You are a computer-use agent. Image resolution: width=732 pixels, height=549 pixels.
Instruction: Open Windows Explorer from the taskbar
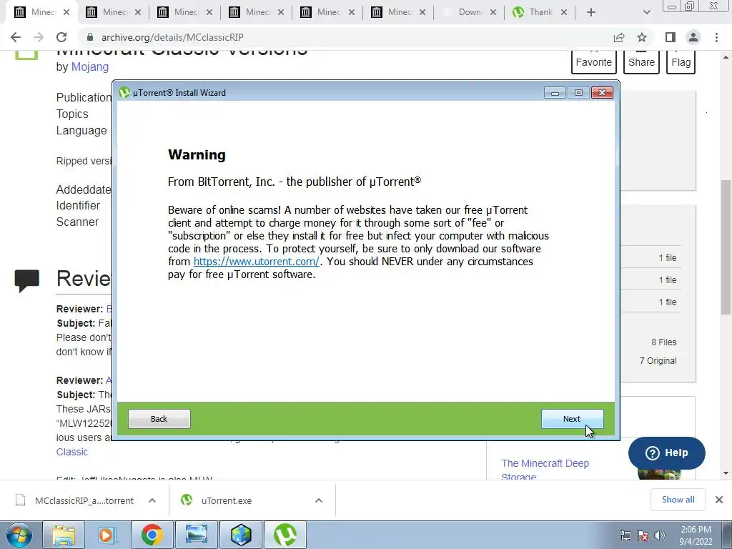click(x=64, y=535)
